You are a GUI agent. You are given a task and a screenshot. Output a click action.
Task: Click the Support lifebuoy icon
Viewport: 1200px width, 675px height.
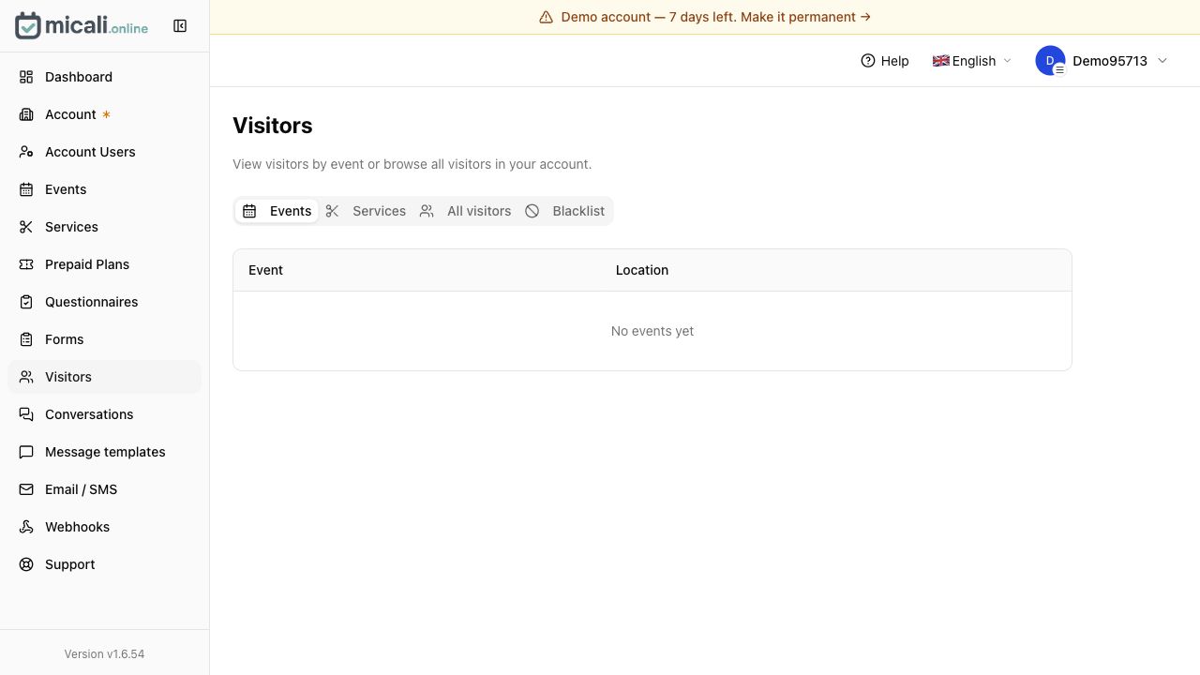pyautogui.click(x=26, y=564)
